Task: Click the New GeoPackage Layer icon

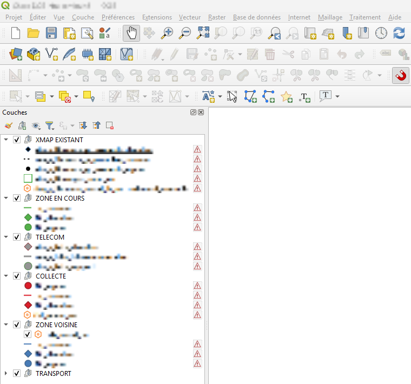Action: [34, 54]
